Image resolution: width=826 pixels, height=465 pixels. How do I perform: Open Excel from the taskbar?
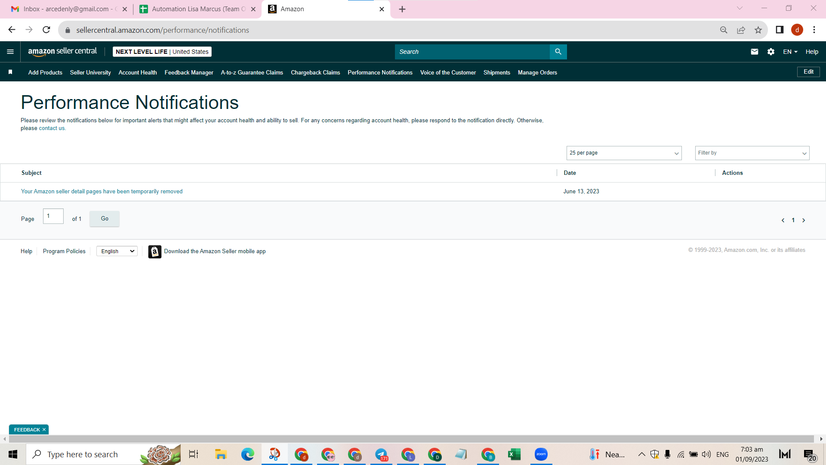coord(514,454)
